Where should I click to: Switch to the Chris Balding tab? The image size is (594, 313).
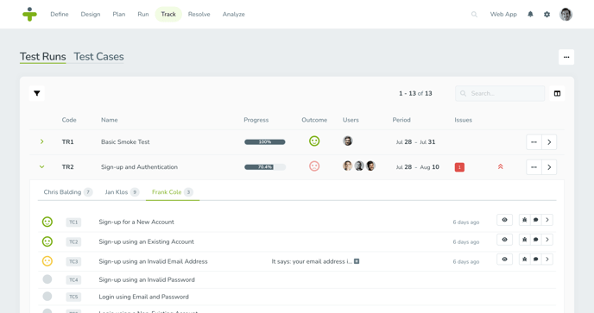click(68, 192)
